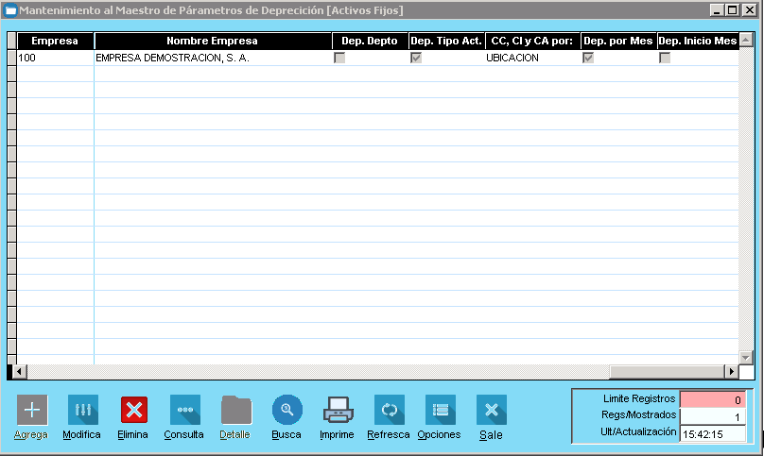
Task: Toggle the Dep. Tipo Act. checkbox
Action: pos(415,58)
